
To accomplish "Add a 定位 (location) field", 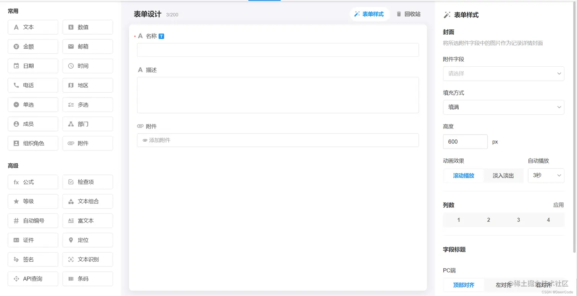I will click(87, 240).
